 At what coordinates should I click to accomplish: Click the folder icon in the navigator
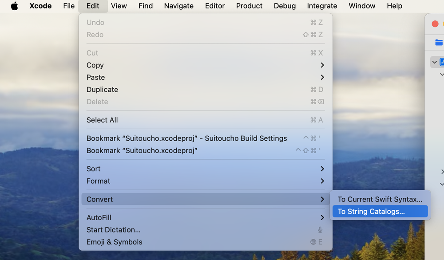(439, 43)
